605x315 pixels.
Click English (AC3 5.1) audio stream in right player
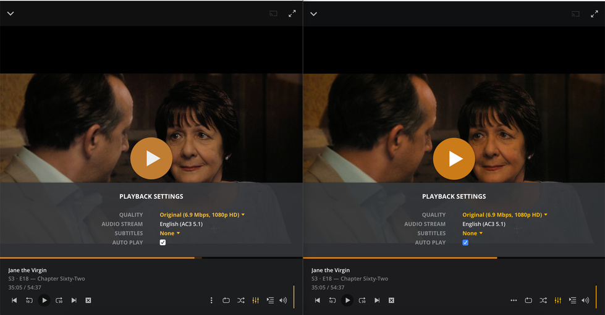[484, 224]
